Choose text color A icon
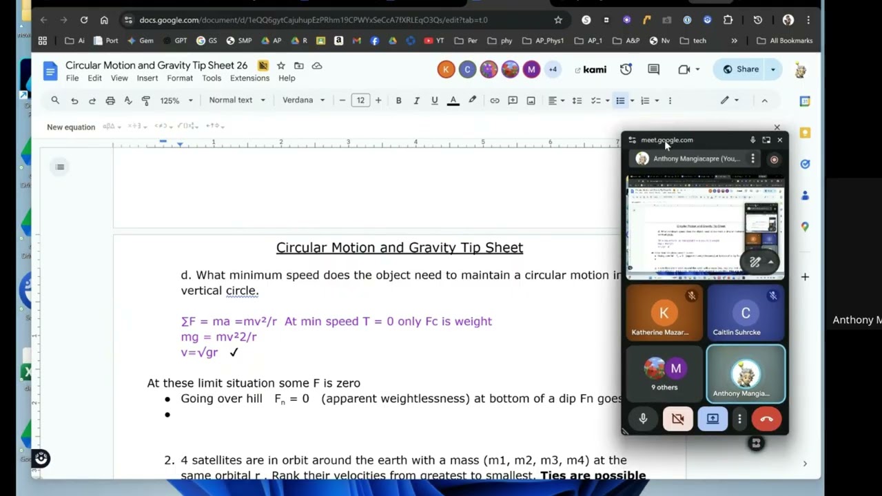Screen dimensions: 882x496 [453, 101]
